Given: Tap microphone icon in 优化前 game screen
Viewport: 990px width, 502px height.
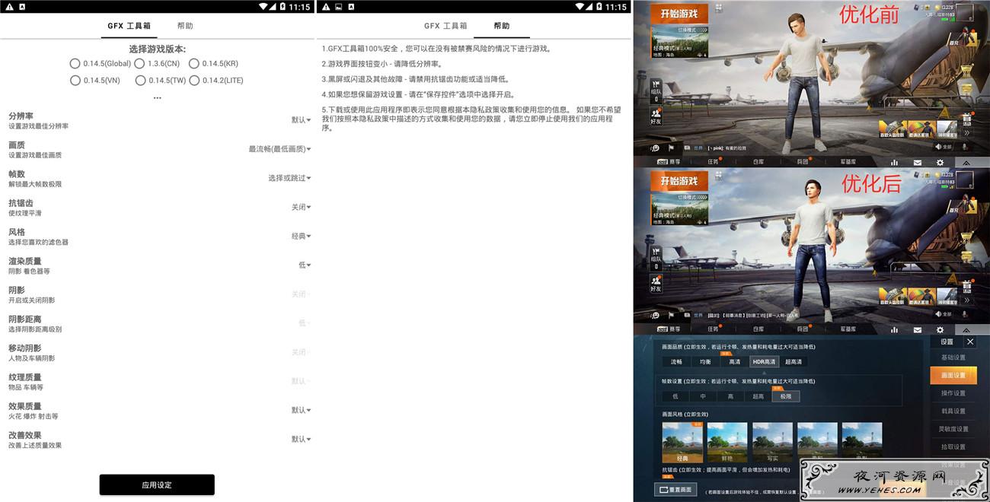Looking at the screenshot, I should (x=964, y=147).
